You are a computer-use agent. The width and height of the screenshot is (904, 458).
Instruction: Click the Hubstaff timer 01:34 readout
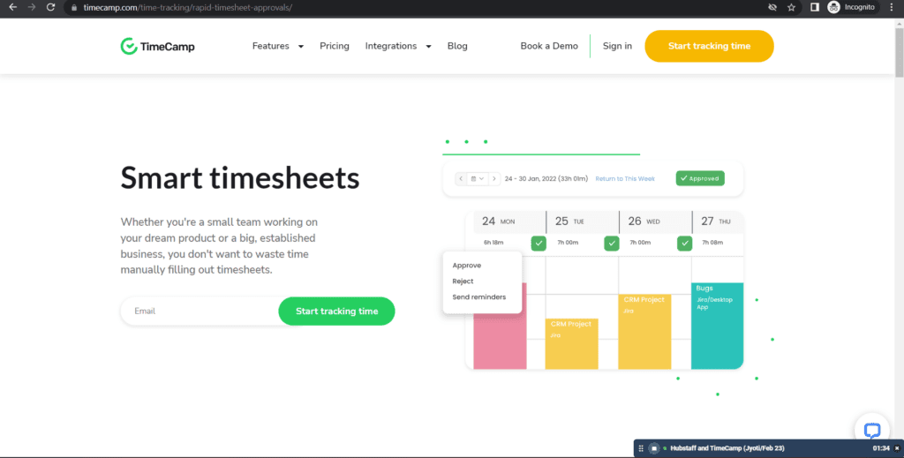(x=881, y=448)
